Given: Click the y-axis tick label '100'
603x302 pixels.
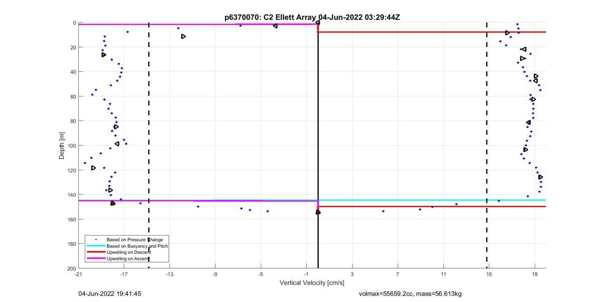Looking at the screenshot, I should coord(71,146).
